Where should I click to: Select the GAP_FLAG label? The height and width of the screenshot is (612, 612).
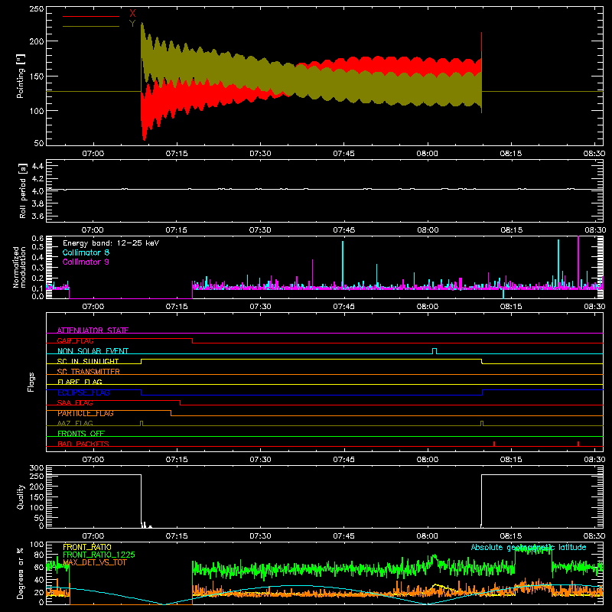(x=75, y=340)
